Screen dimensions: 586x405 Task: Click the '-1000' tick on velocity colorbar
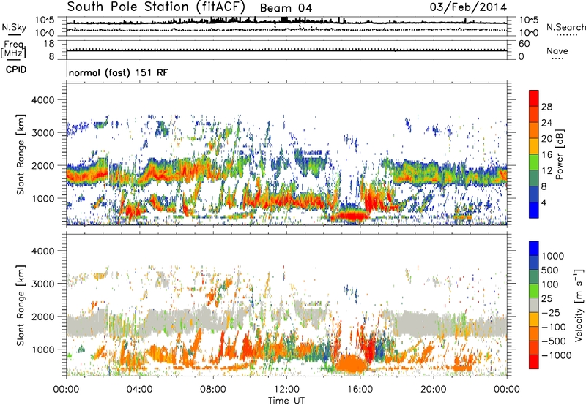coord(556,355)
